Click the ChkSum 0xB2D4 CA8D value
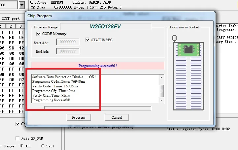Image resolution: width=238 pixels, height=150 pixels. pyautogui.click(x=100, y=2)
